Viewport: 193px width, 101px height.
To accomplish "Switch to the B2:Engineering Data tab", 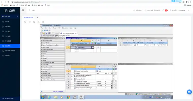I will pos(68,33).
